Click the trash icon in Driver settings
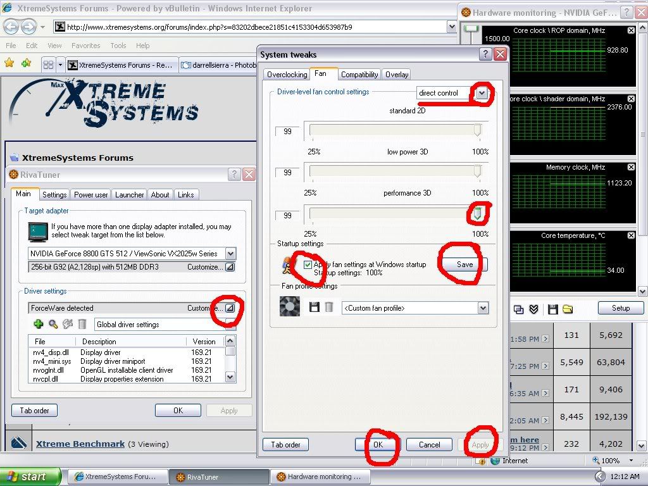The image size is (648, 486). tap(82, 324)
